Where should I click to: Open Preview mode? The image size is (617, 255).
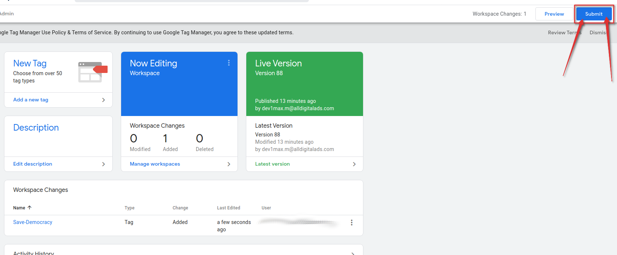coord(554,14)
